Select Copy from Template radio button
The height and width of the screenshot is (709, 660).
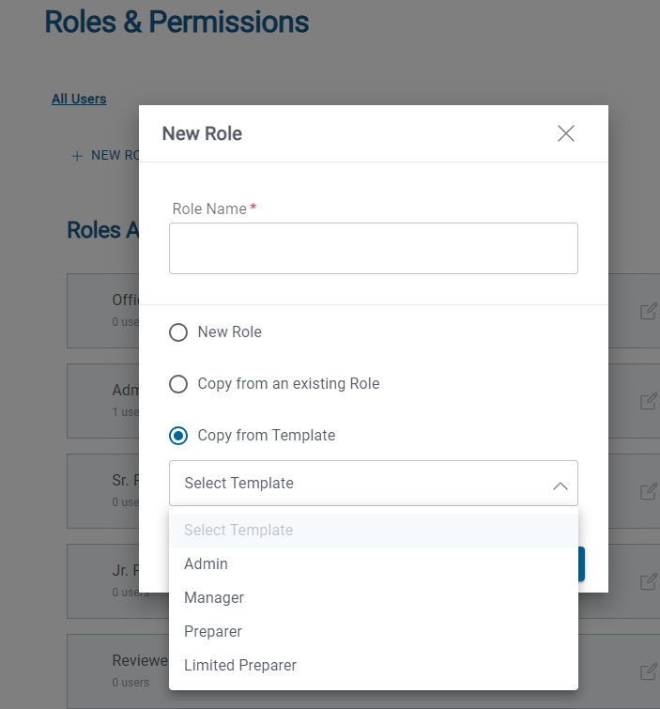click(x=178, y=436)
